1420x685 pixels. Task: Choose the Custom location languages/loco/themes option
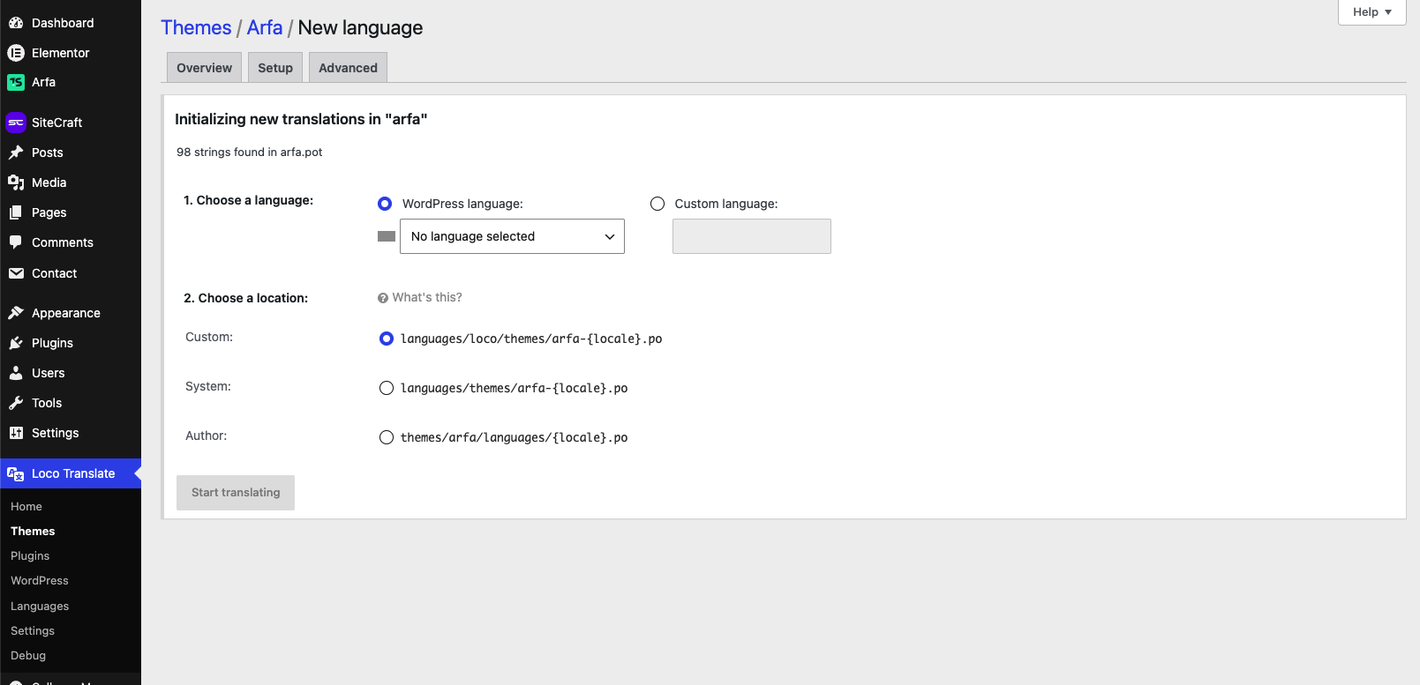click(x=387, y=339)
